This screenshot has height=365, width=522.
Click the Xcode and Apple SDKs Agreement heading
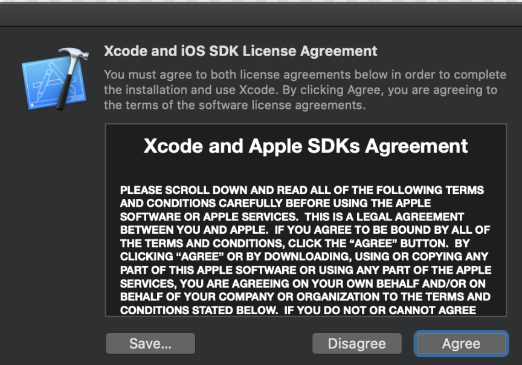tap(306, 146)
